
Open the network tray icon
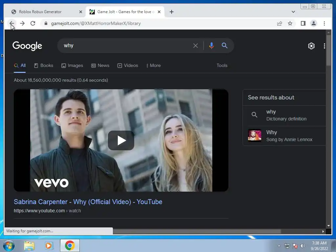(287, 246)
